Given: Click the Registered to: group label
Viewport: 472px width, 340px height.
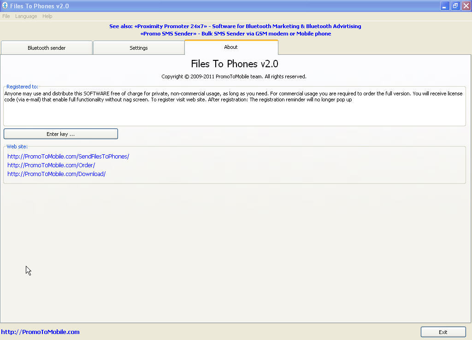Looking at the screenshot, I should click(22, 87).
